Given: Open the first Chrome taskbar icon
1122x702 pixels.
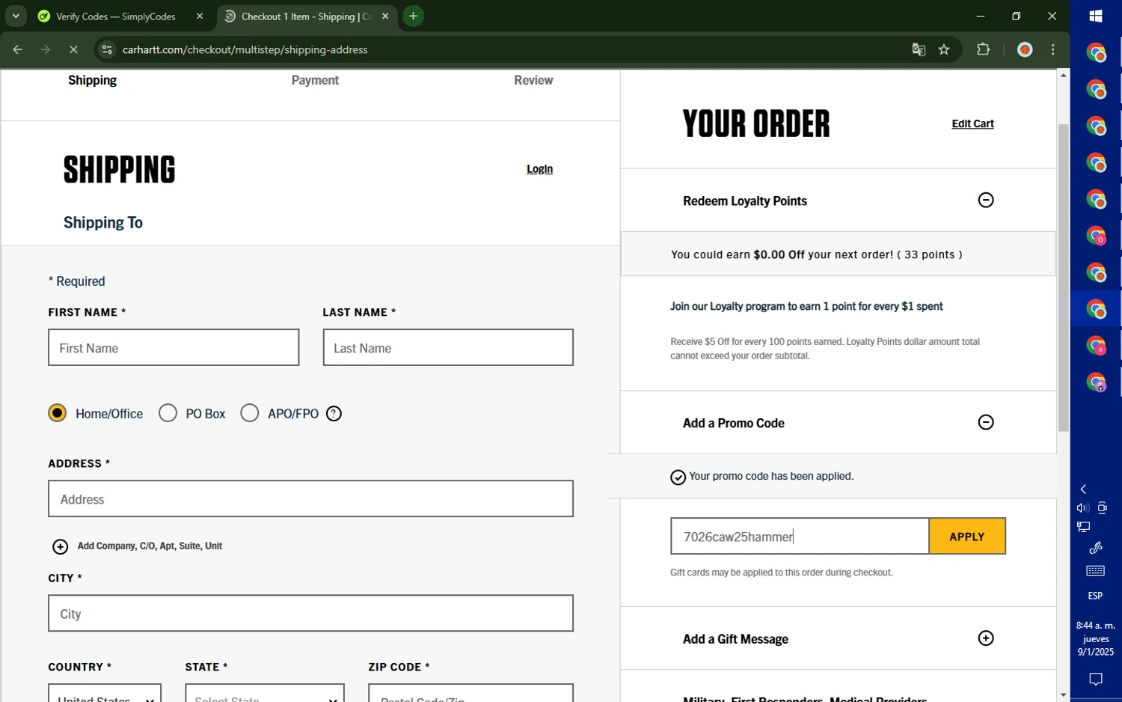Looking at the screenshot, I should pos(1096,52).
